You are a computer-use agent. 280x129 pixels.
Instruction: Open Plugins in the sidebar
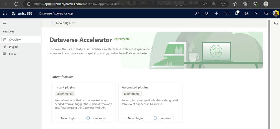tap(20, 47)
